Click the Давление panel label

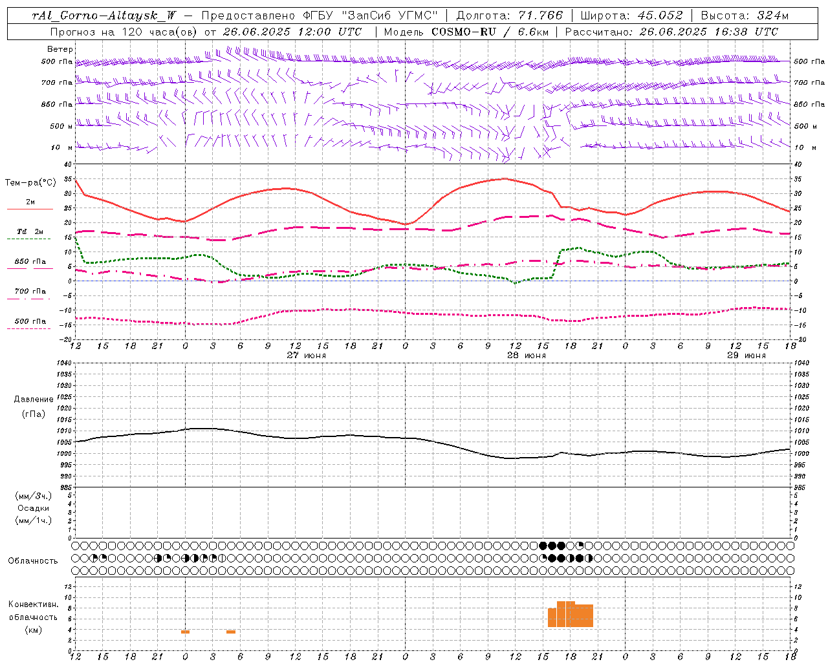tap(34, 400)
